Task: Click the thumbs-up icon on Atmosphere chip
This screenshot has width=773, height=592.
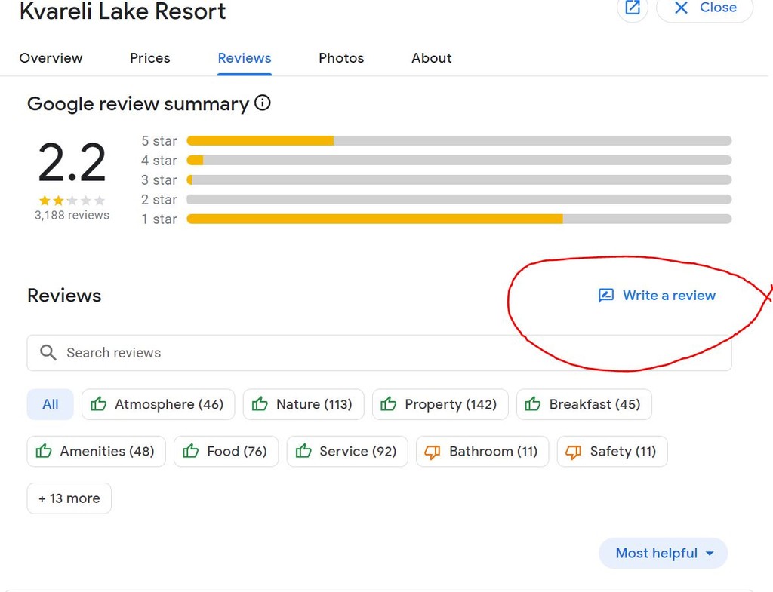Action: [99, 404]
